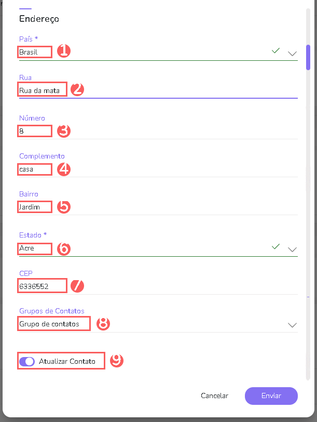Click the Bairro field containing Jardim
The height and width of the screenshot is (422, 317).
pyautogui.click(x=34, y=207)
